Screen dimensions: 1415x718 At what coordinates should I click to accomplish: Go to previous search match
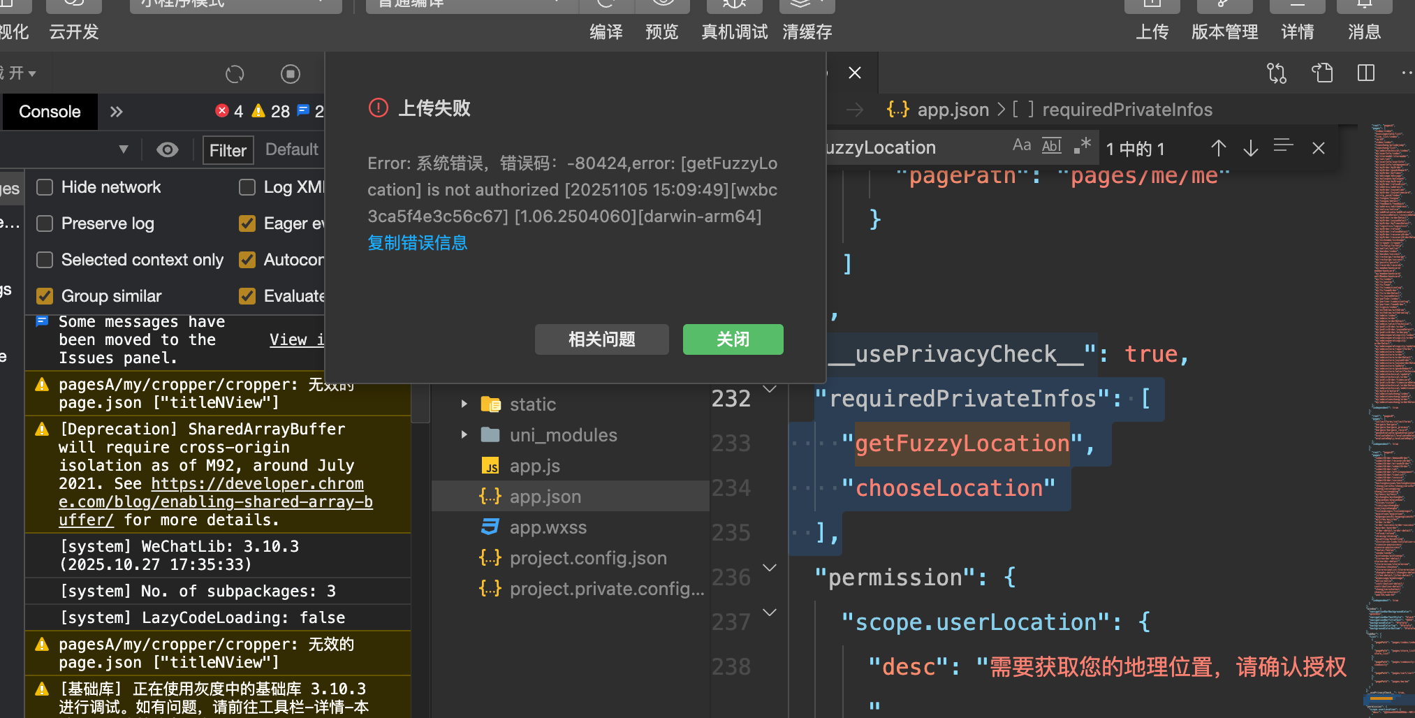pyautogui.click(x=1219, y=148)
